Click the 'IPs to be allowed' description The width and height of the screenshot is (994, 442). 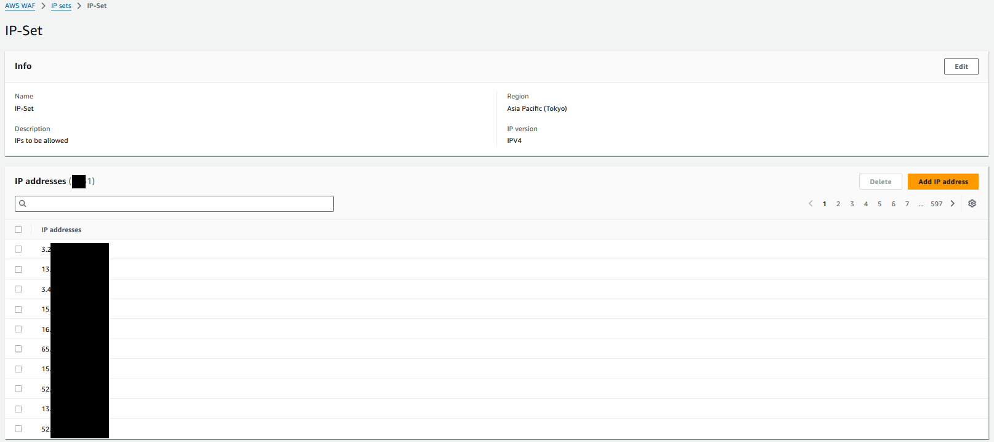point(41,140)
